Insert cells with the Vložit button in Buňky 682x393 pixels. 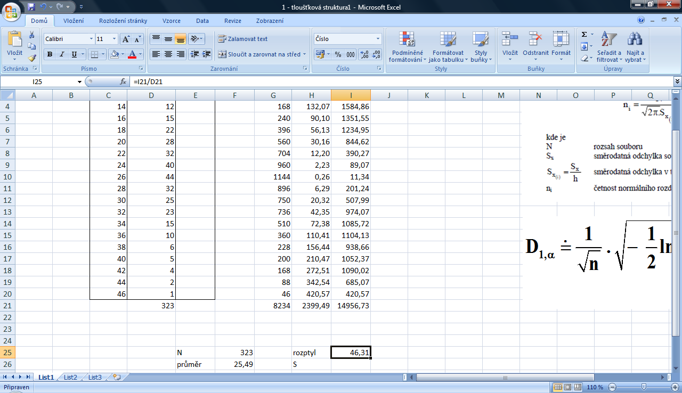click(x=510, y=47)
